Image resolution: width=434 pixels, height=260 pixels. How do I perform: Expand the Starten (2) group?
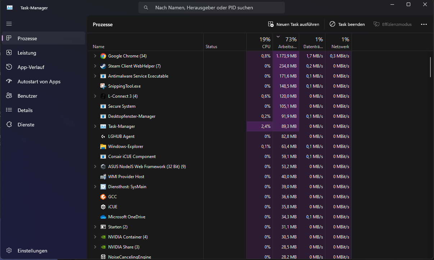click(95, 227)
